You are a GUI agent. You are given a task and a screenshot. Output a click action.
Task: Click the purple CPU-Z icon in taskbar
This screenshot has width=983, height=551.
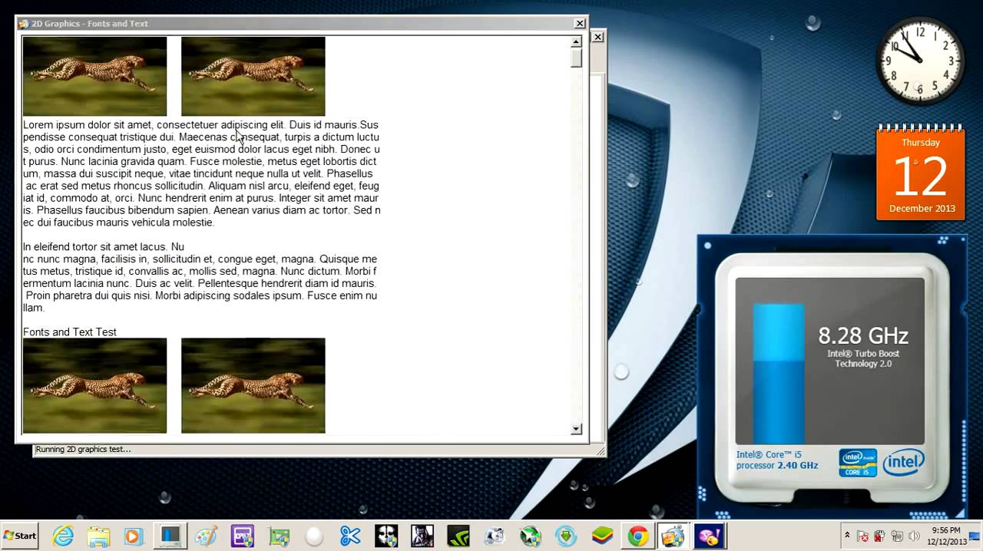pos(243,536)
